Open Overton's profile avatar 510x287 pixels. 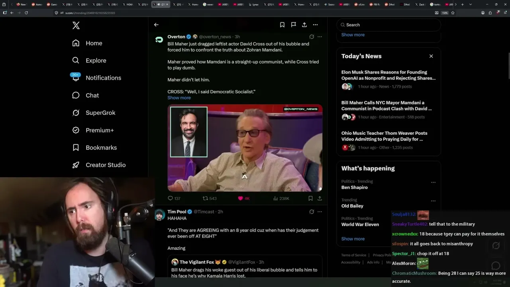pyautogui.click(x=159, y=39)
